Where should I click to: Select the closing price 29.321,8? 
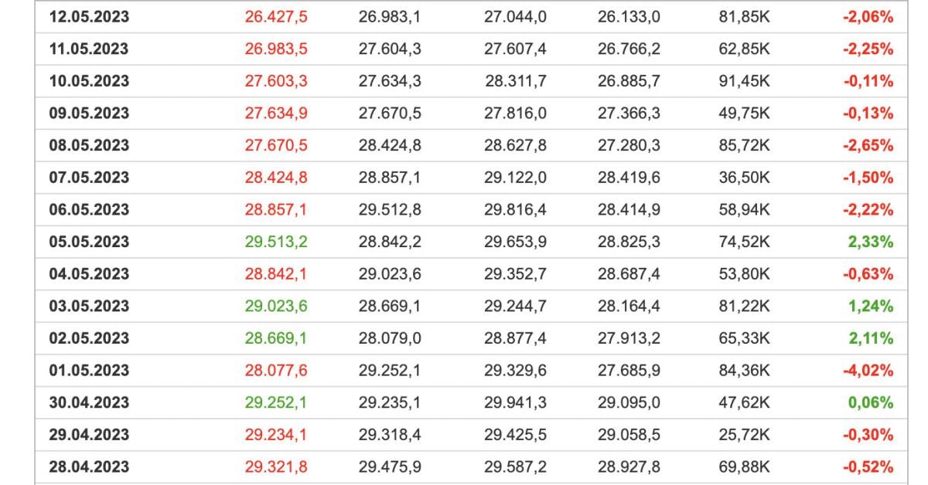pos(276,466)
